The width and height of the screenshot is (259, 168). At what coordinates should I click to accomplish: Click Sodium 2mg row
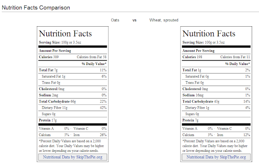(73, 95)
